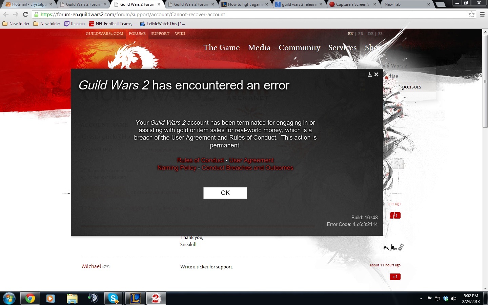Click the browser Back arrow

pos(6,15)
